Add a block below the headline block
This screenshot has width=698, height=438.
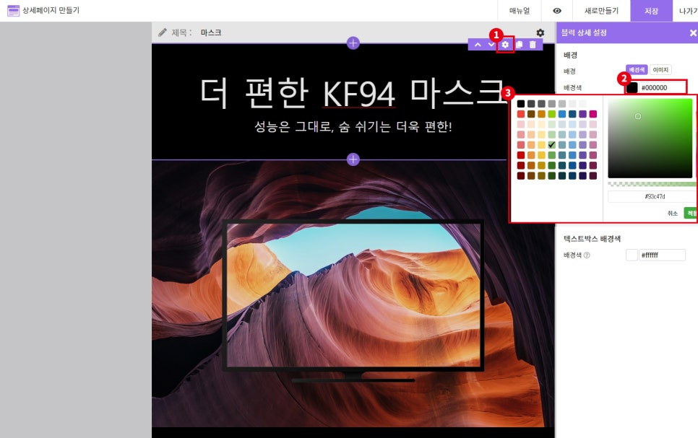(x=353, y=159)
